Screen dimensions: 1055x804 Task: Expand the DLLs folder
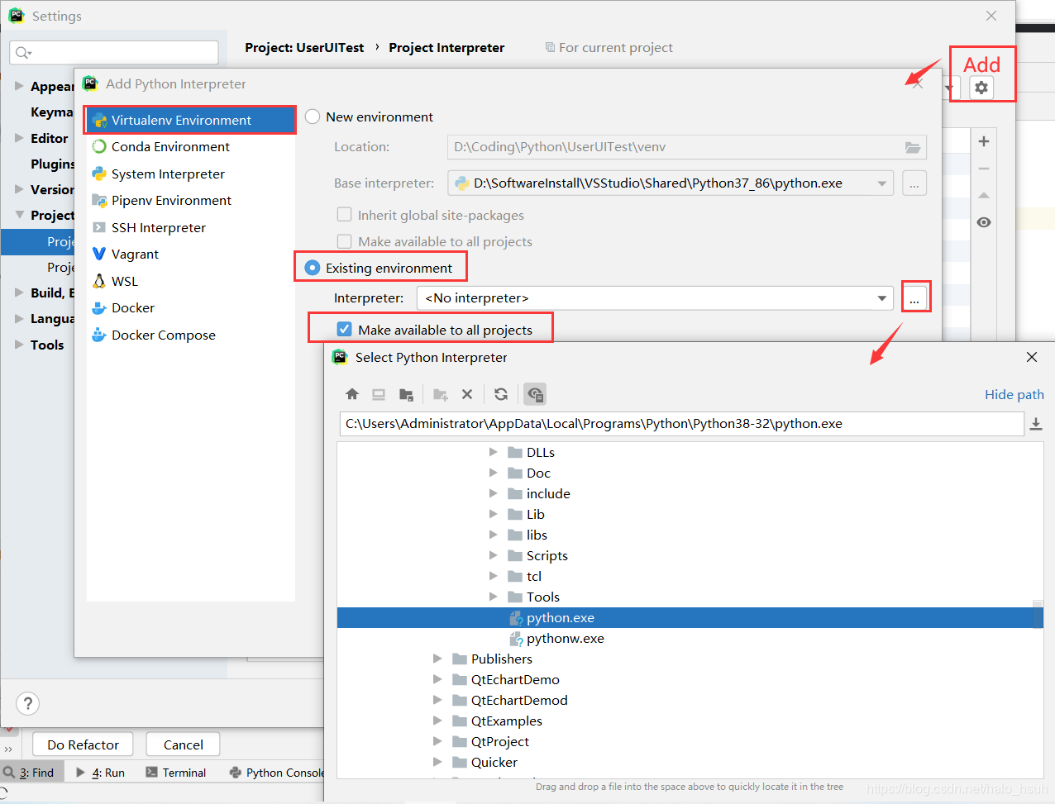coord(494,452)
